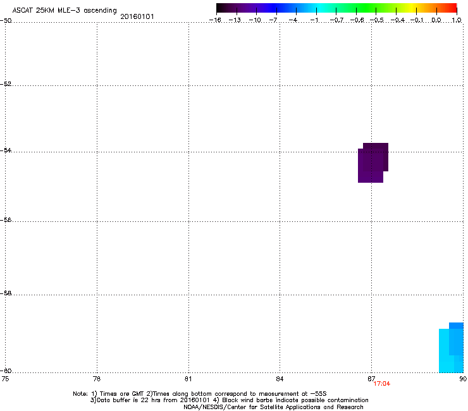Click the -4 label on the color scale
Screen dimensions: 468x411
(x=293, y=20)
